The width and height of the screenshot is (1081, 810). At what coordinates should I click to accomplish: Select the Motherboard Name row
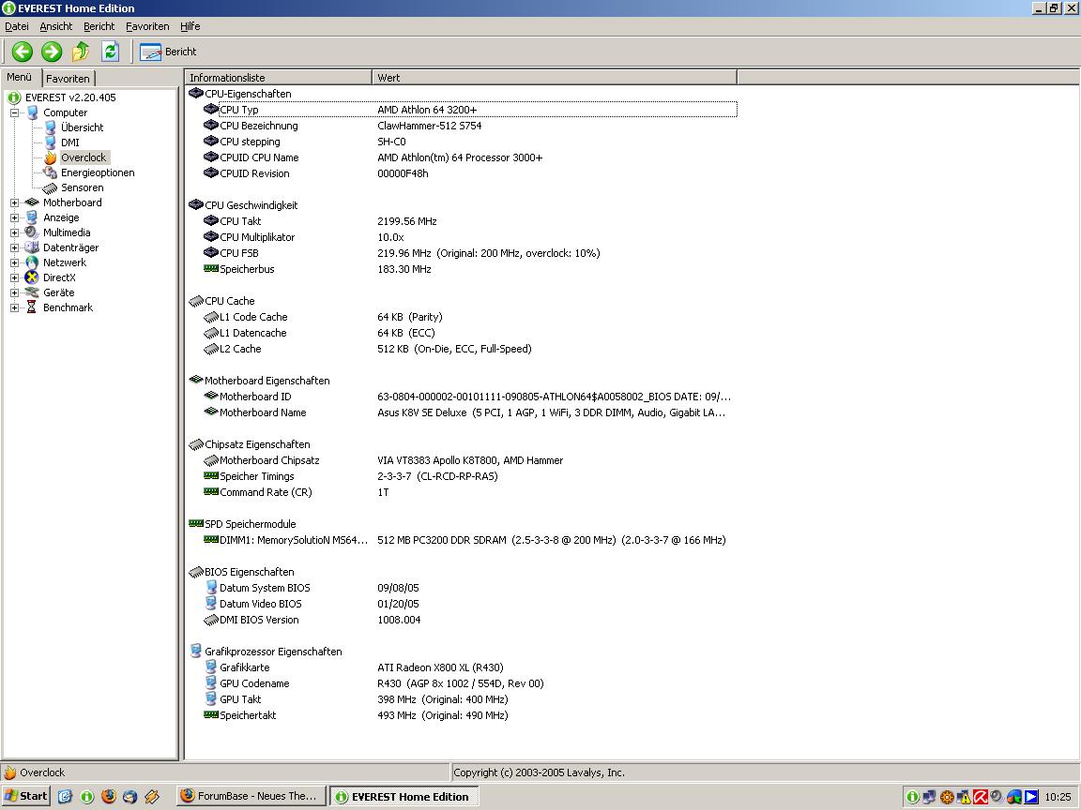(x=470, y=412)
